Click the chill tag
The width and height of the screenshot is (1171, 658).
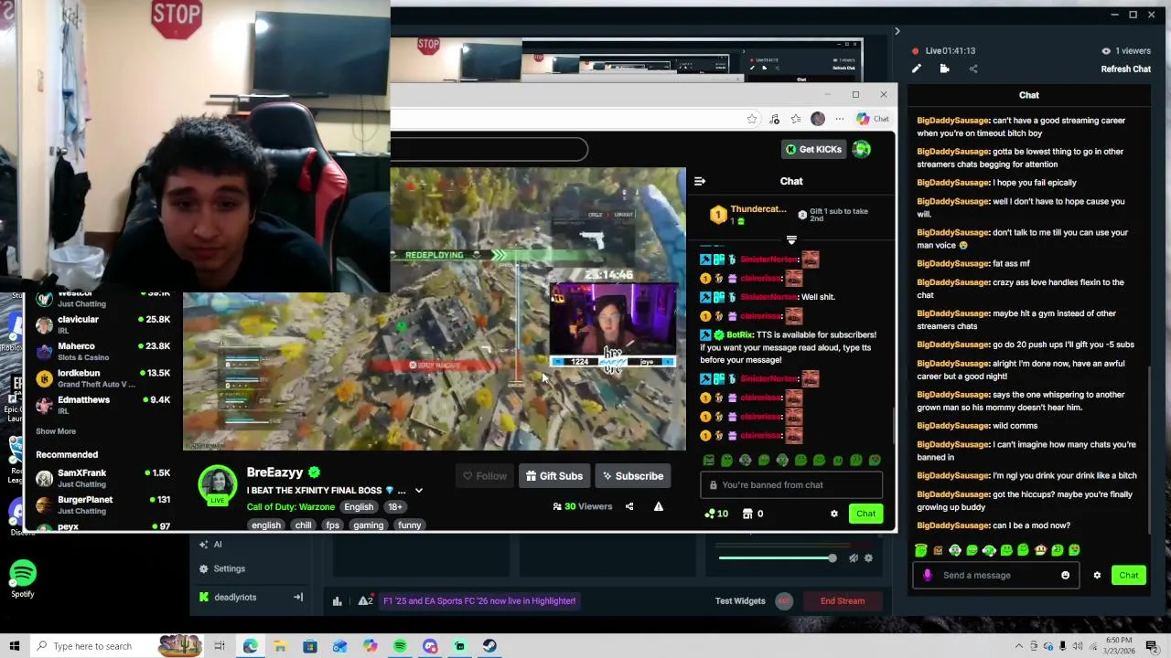[303, 525]
